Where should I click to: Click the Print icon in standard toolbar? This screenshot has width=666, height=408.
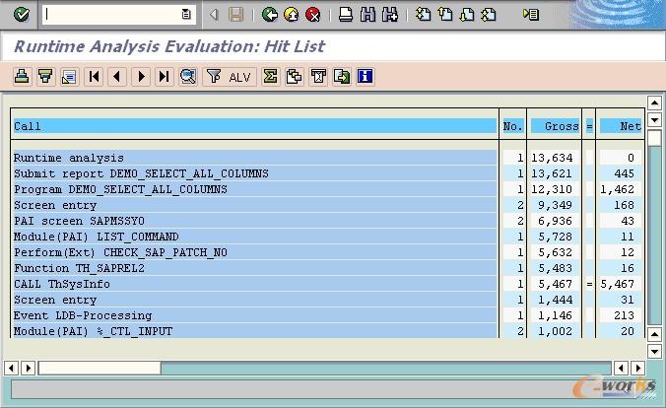click(345, 14)
